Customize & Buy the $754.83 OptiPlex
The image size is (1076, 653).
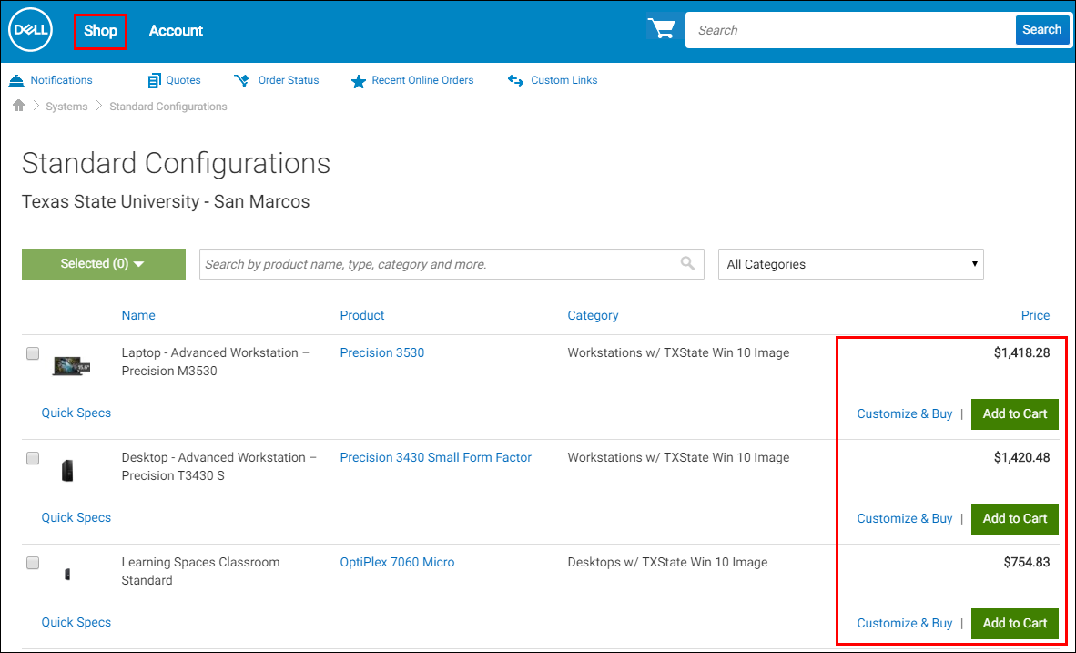click(905, 624)
